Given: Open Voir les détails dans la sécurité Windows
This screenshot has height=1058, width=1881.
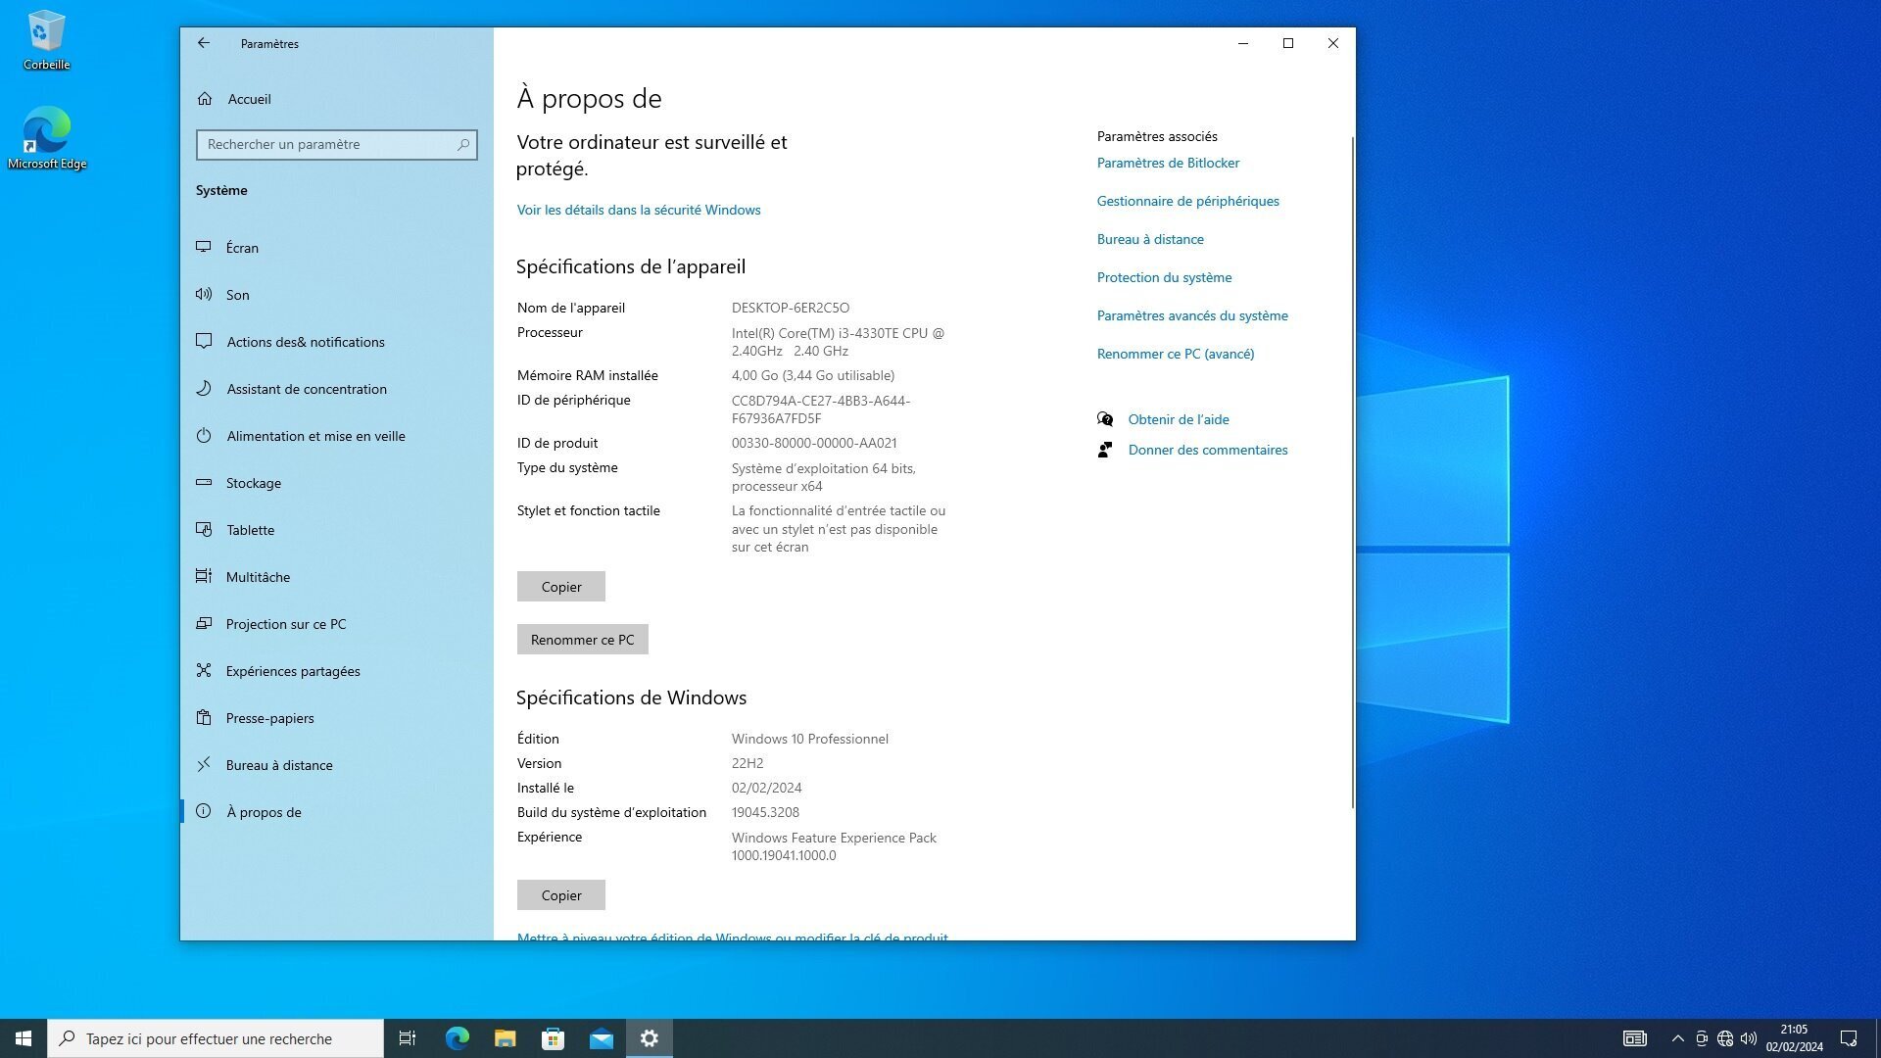Looking at the screenshot, I should [639, 210].
